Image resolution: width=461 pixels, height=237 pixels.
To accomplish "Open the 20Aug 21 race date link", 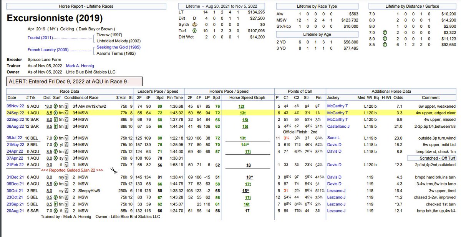I will point(15,211).
